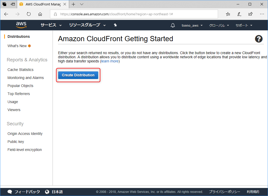Follow the learn more link
Viewport: 268px width, 196px height.
coord(110,61)
